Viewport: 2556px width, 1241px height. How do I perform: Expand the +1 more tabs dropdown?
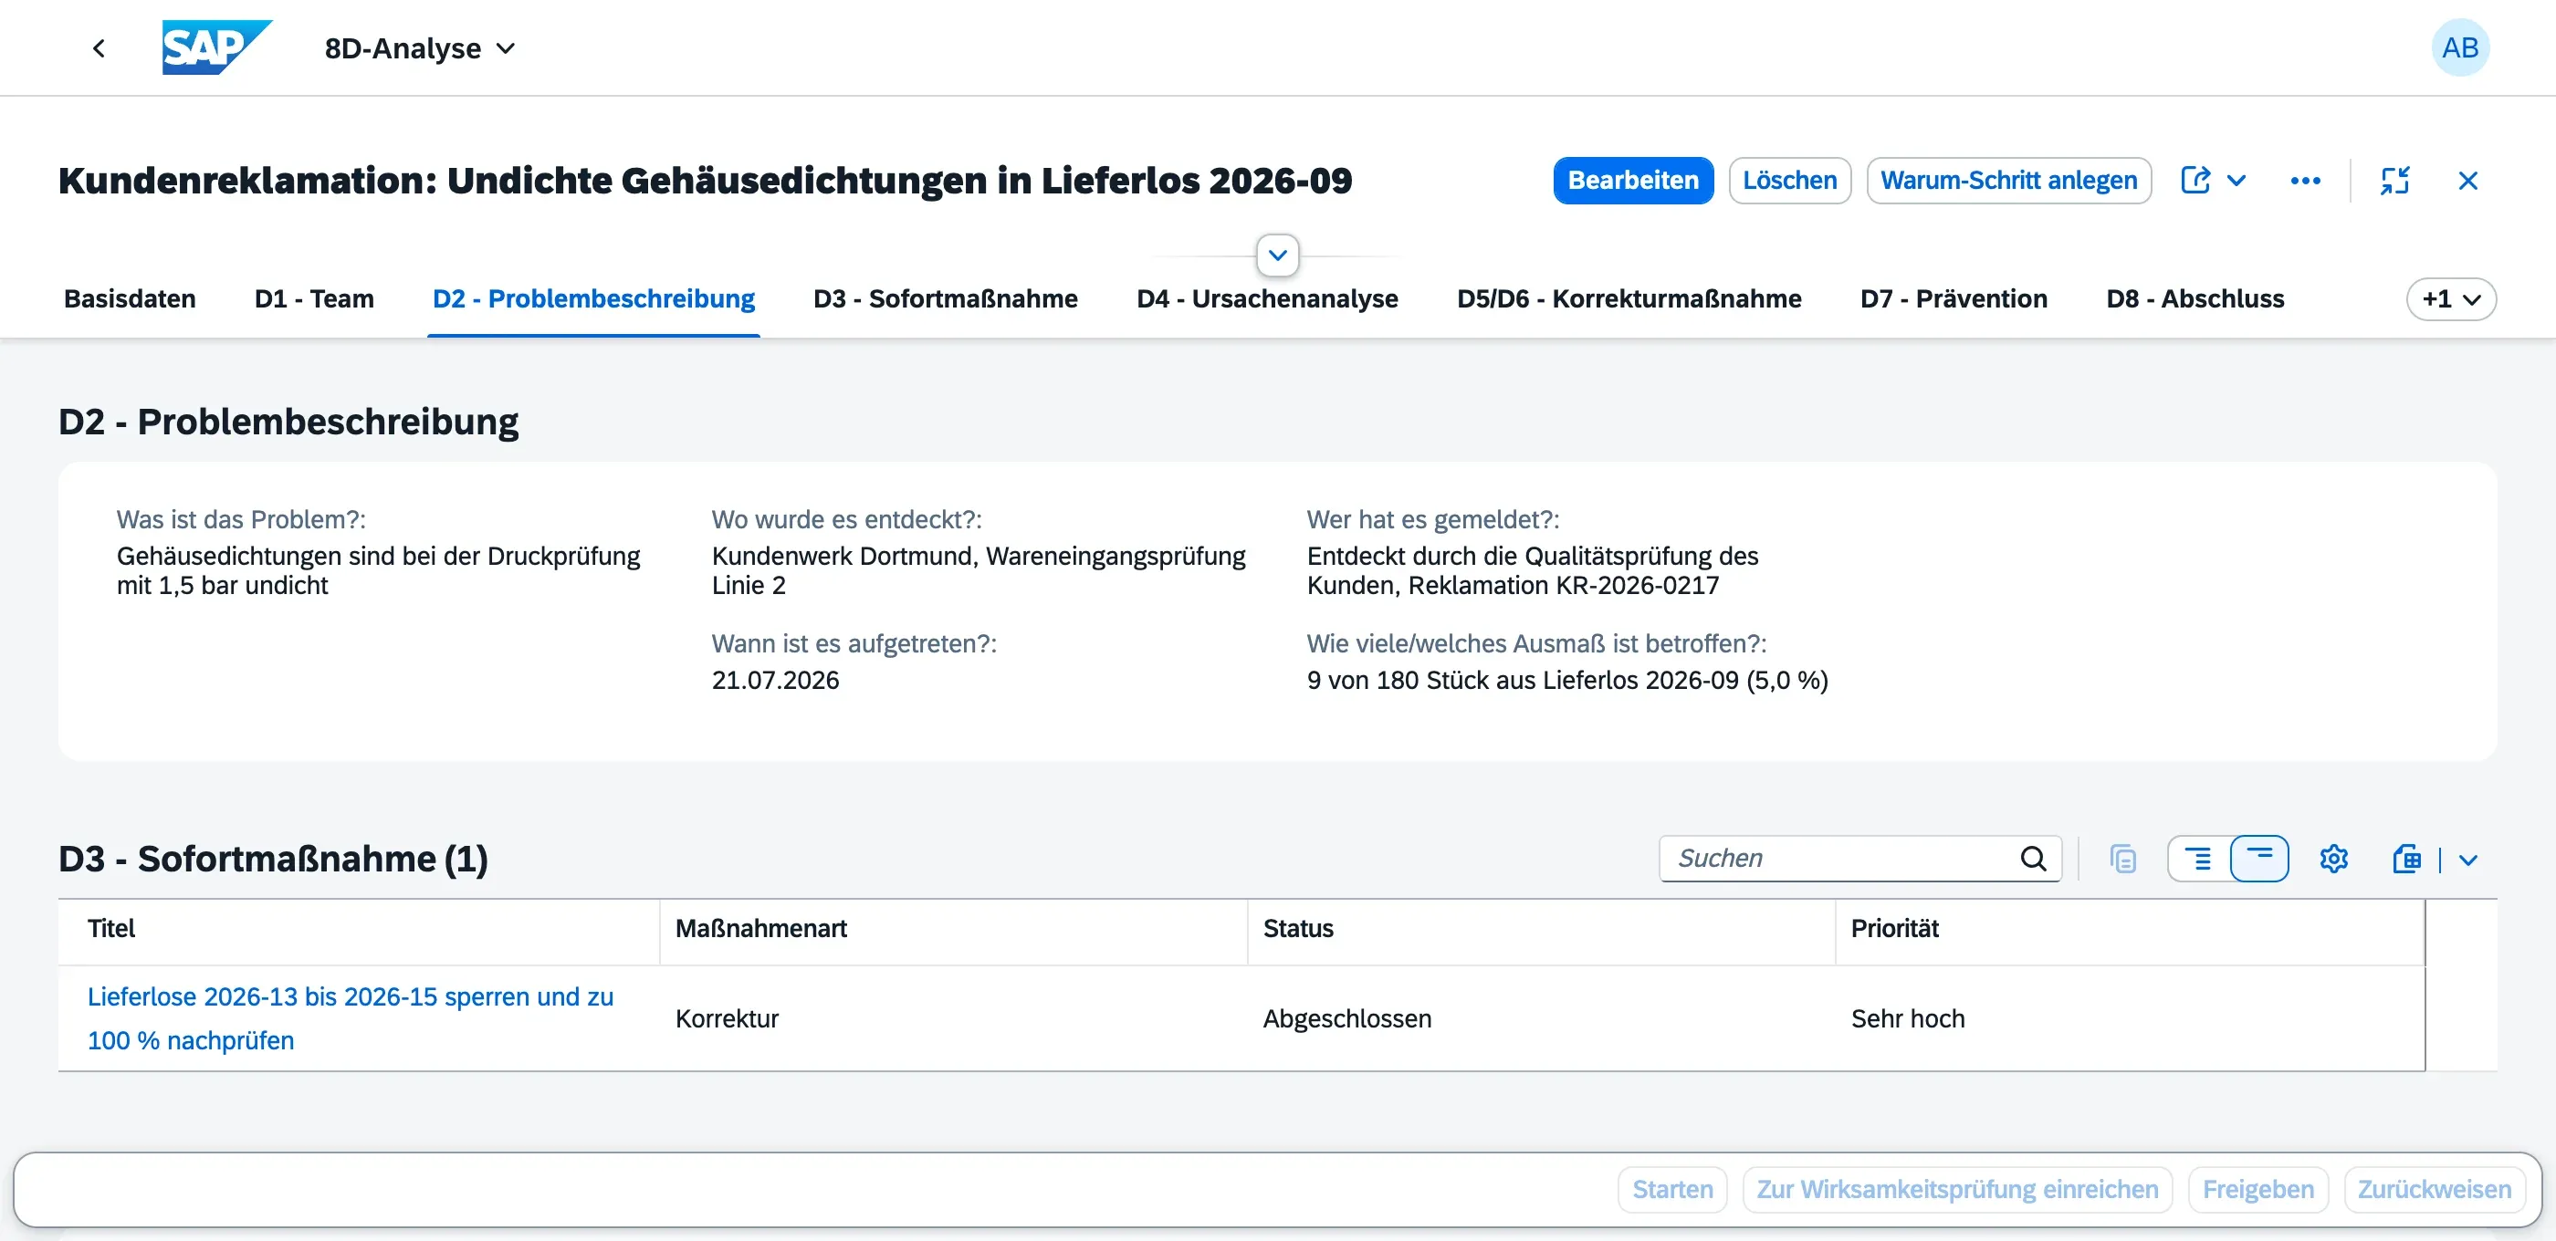coord(2451,298)
